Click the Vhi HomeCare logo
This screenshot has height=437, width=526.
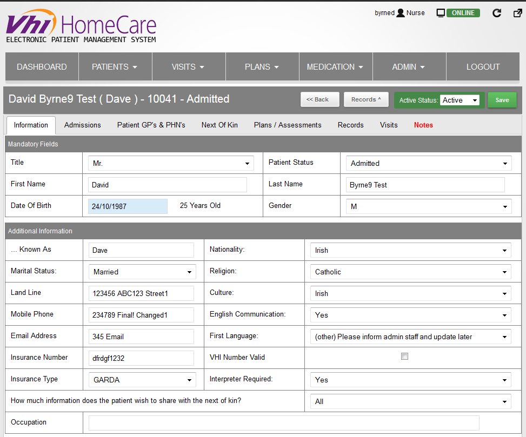81,29
